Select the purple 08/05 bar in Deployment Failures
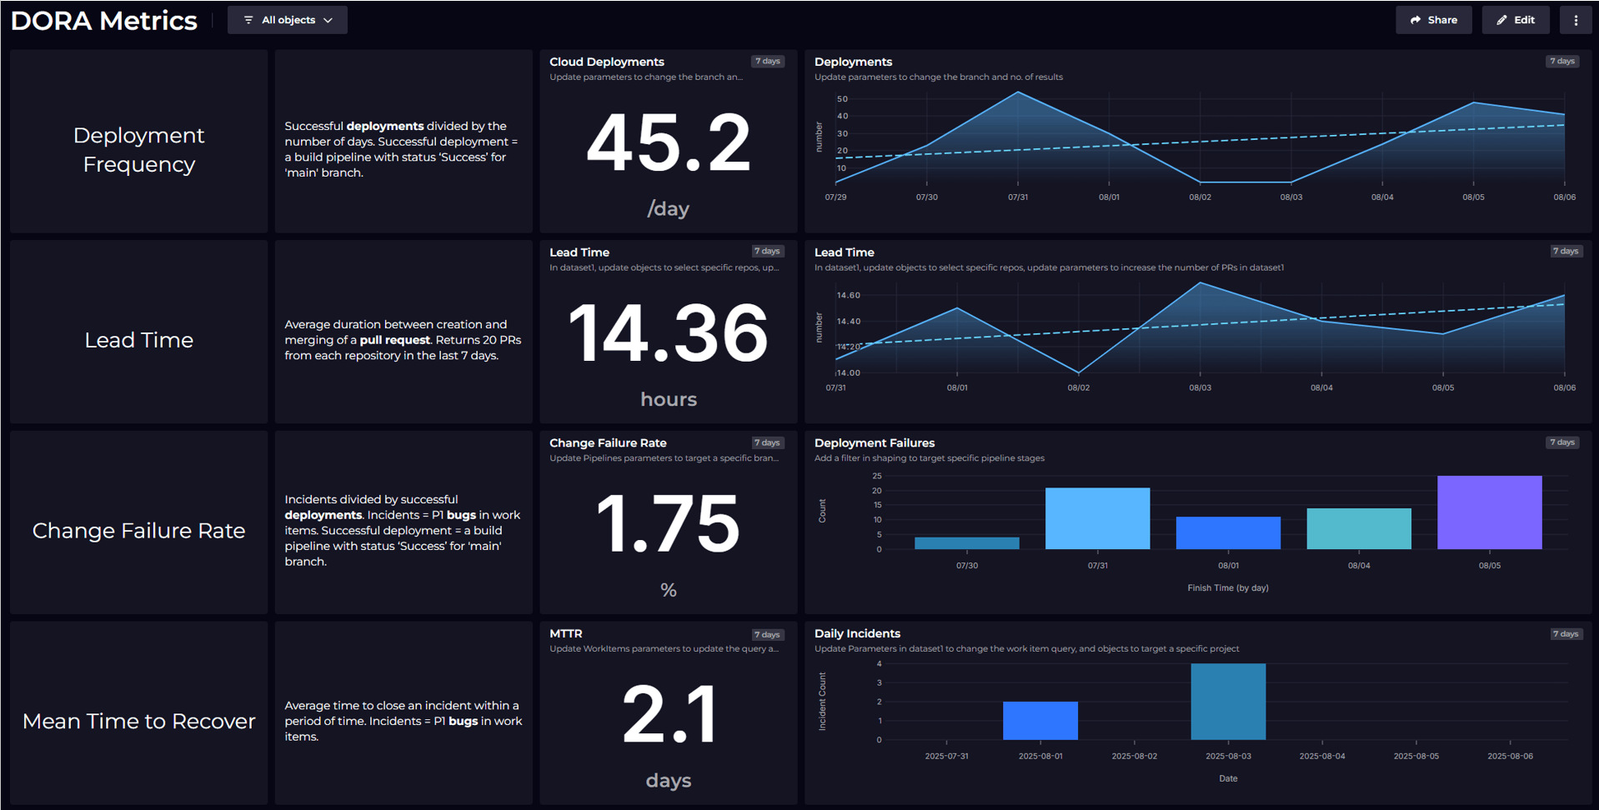 point(1489,512)
